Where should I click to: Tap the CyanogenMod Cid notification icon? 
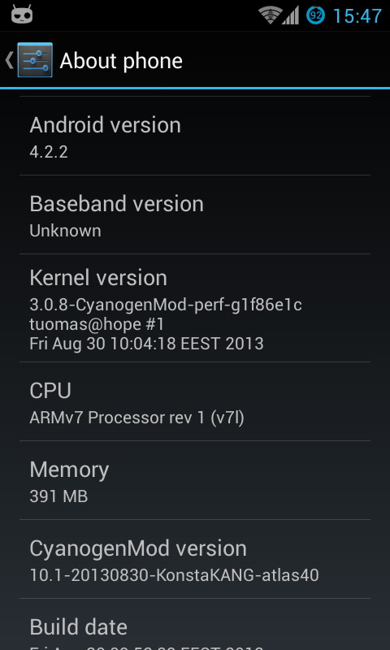pos(22,15)
